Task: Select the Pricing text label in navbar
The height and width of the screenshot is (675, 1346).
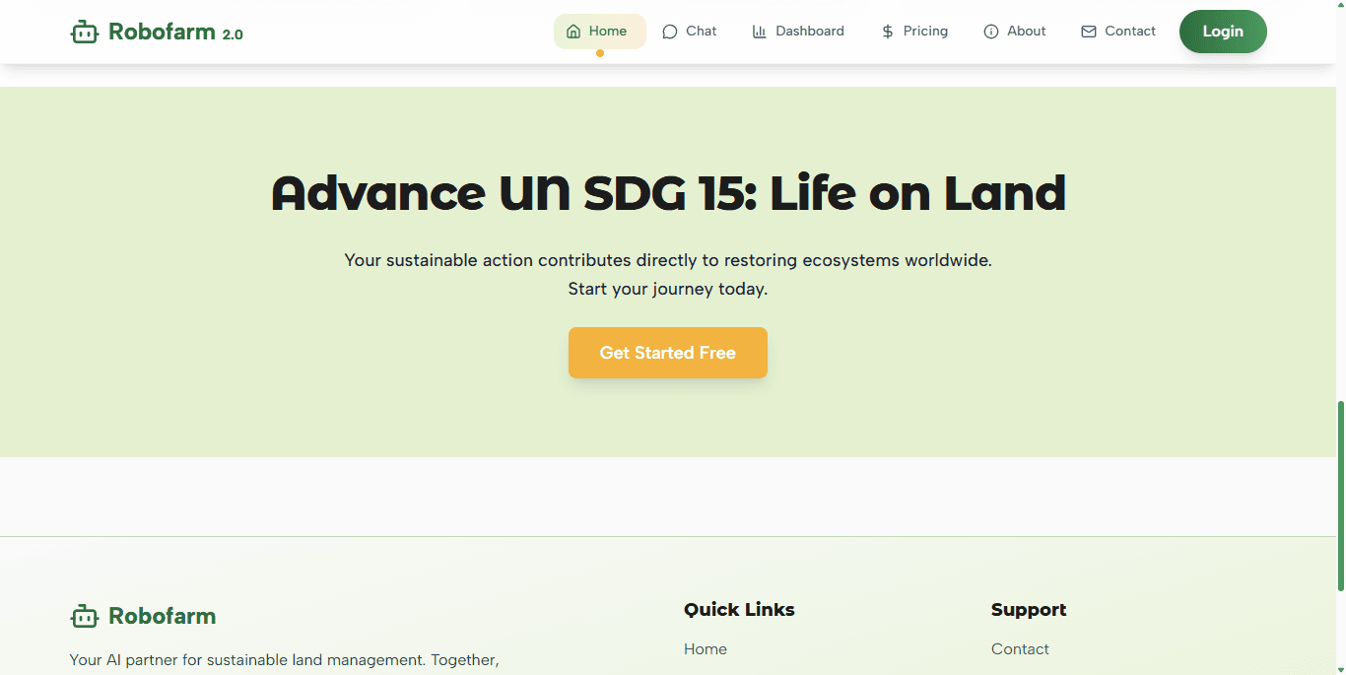Action: [x=925, y=32]
